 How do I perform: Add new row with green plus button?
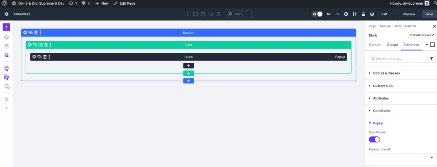coord(188,73)
